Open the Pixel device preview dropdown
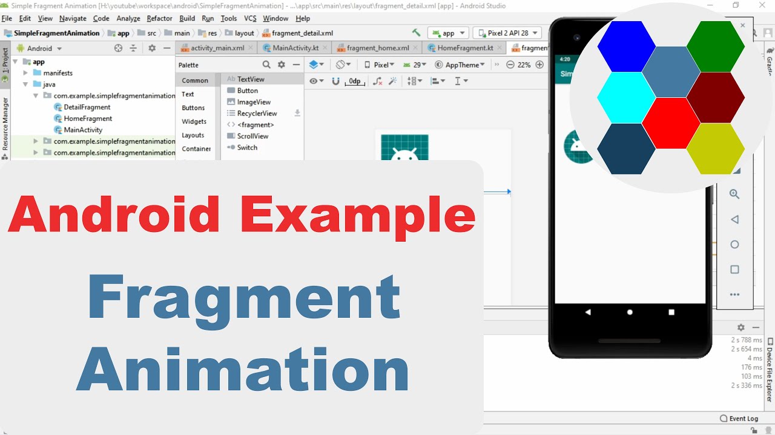Viewport: 775px width, 435px height. click(380, 65)
